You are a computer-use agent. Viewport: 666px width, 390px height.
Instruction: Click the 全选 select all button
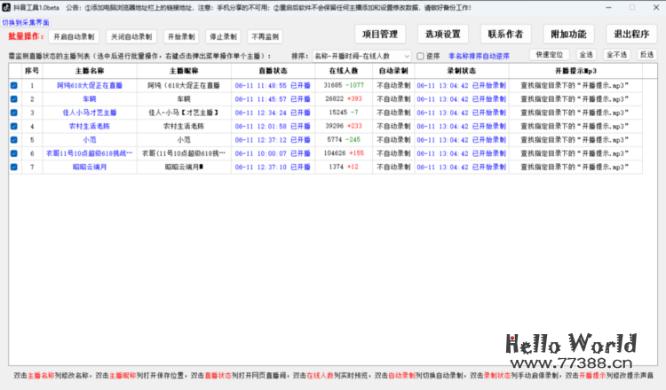coord(586,55)
